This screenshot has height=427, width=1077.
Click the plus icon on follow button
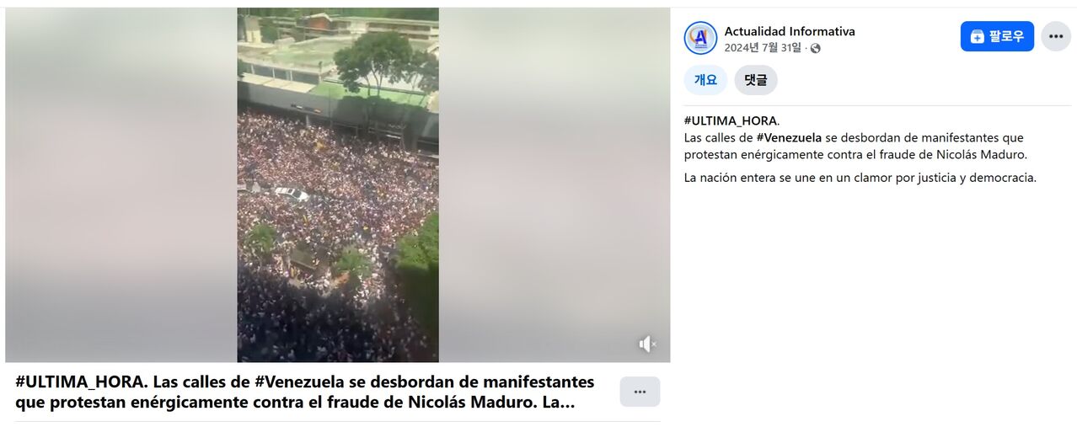point(978,36)
